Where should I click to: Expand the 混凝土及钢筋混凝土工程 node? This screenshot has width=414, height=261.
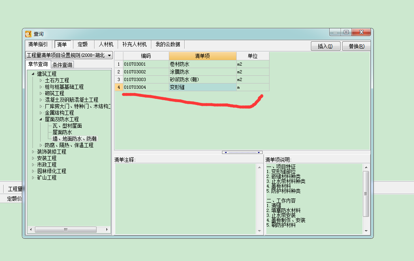(x=41, y=100)
